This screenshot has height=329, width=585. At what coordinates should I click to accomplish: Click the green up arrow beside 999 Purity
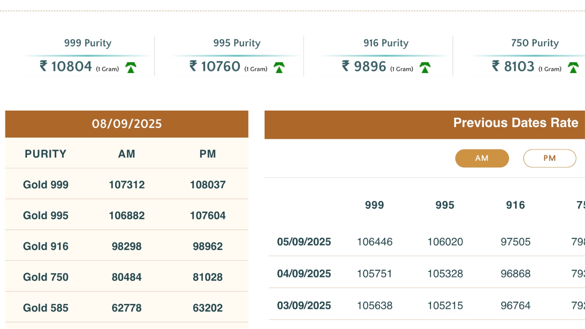[131, 68]
